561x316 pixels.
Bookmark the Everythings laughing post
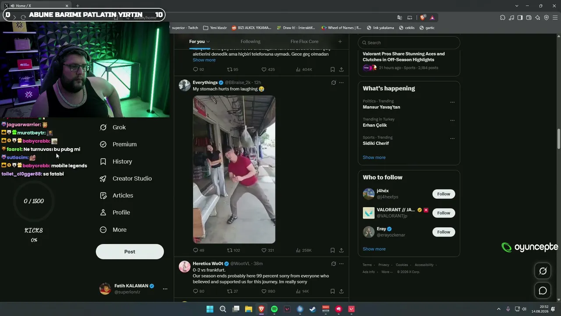pos(333,250)
